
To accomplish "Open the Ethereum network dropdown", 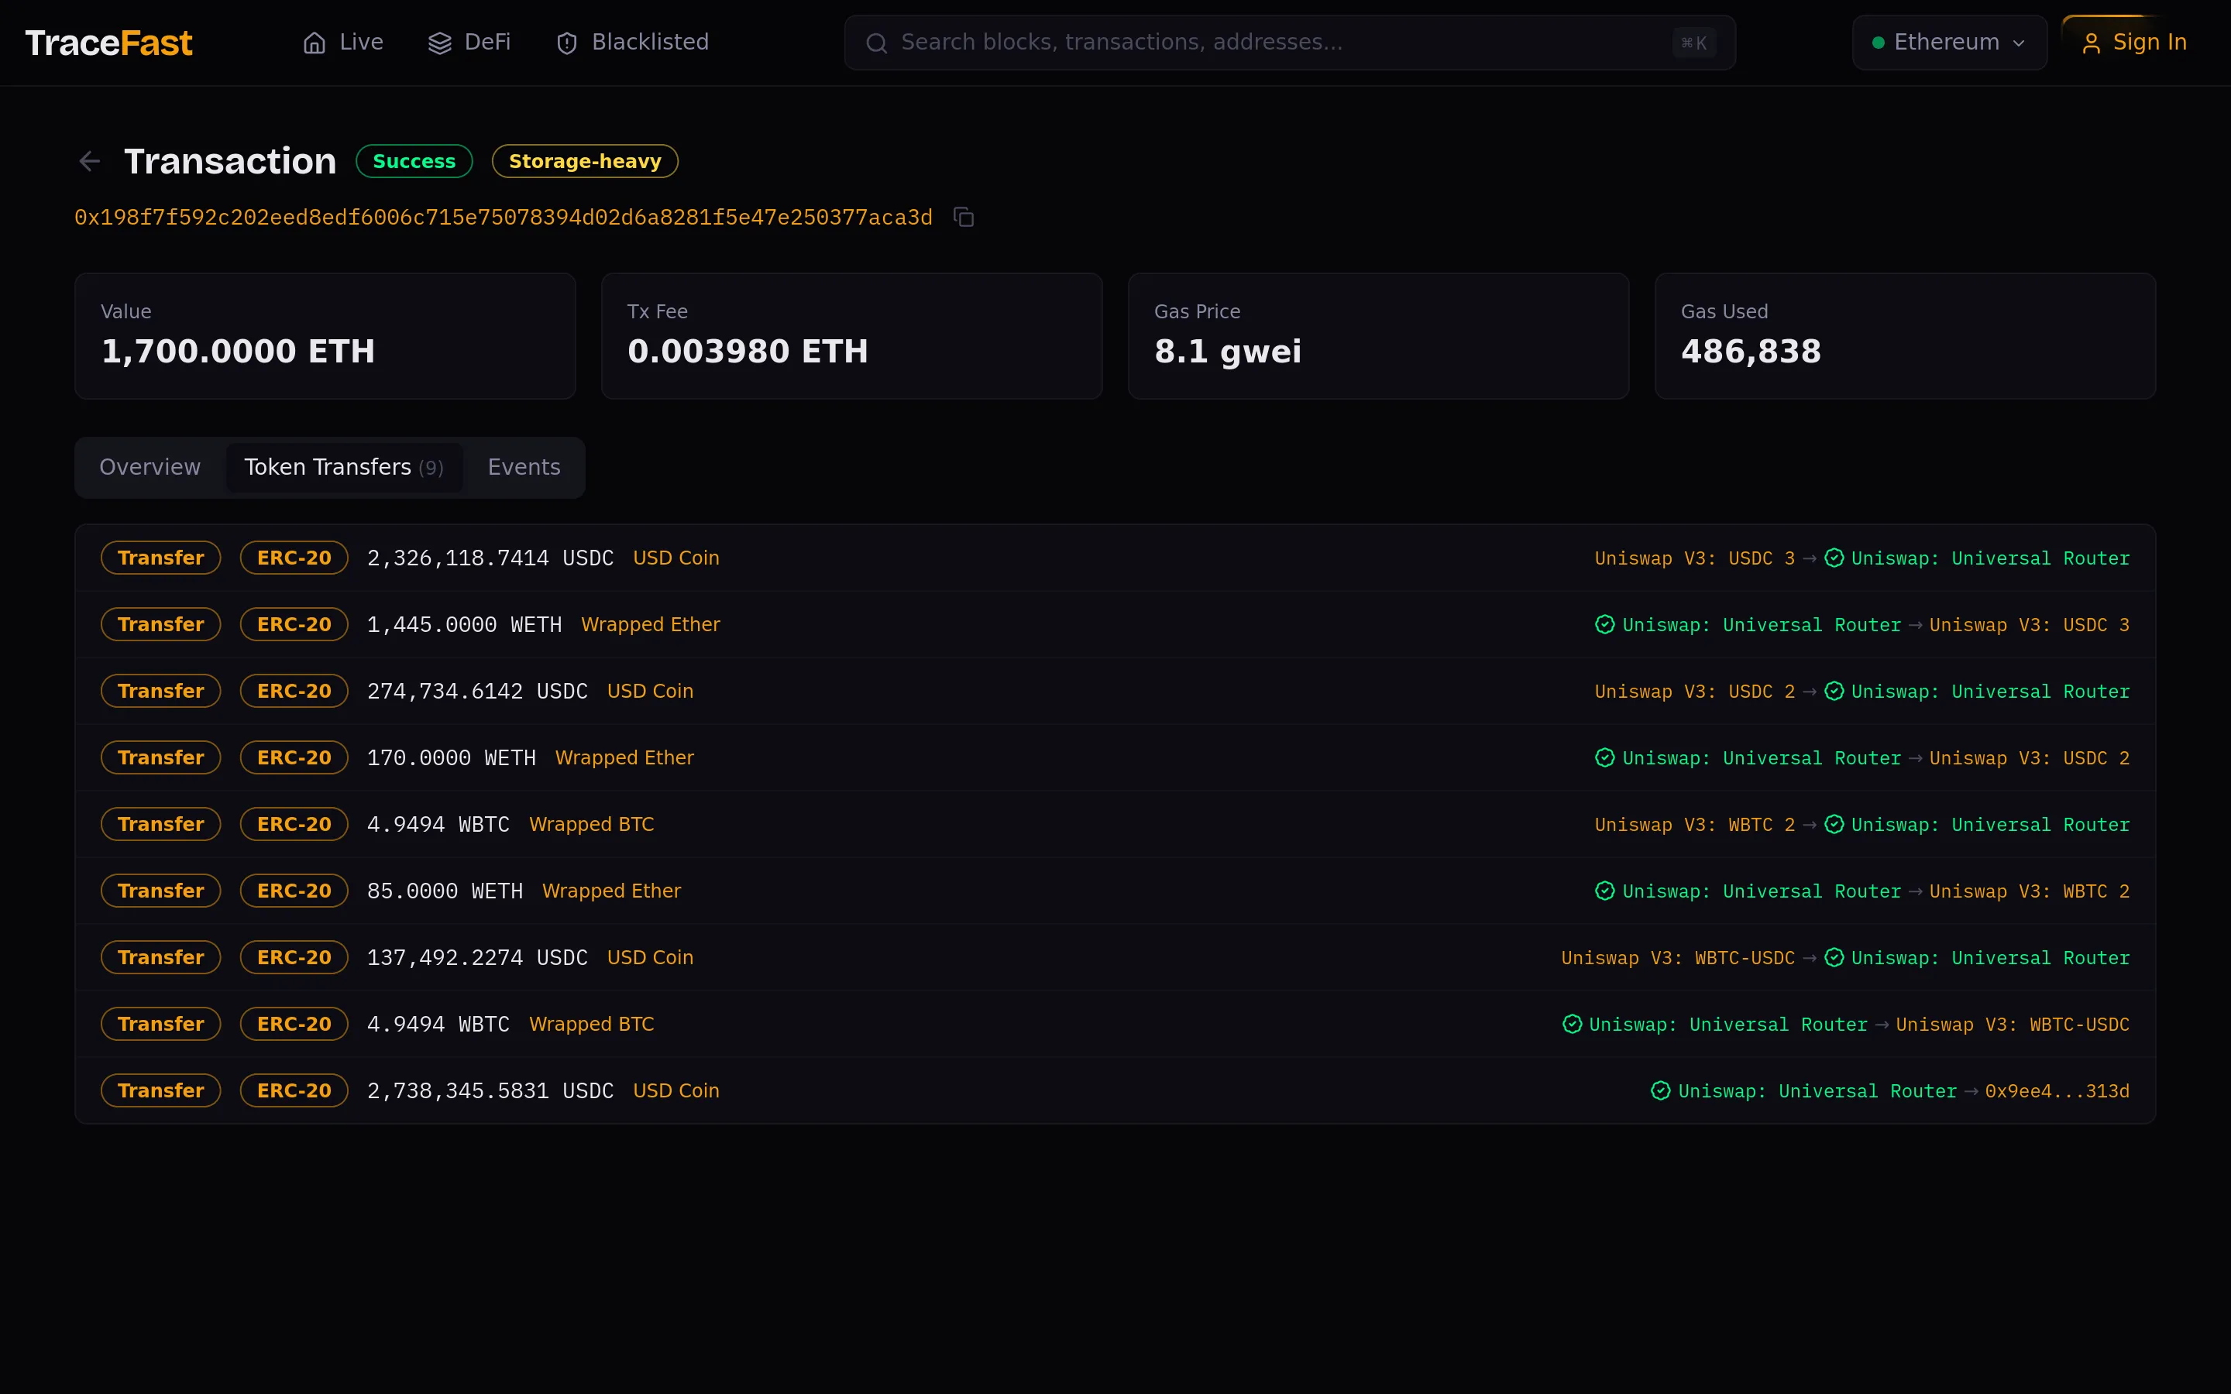I will [x=1949, y=43].
